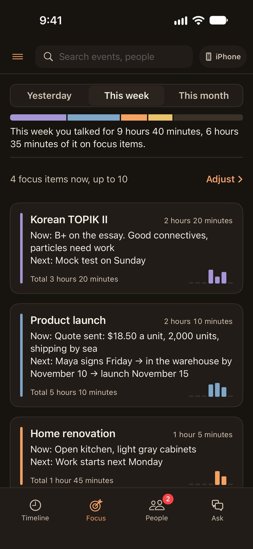Tap the iPhone device icon

point(208,56)
